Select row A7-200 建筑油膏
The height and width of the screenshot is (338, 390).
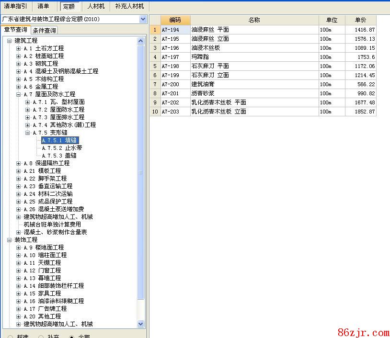coord(203,84)
